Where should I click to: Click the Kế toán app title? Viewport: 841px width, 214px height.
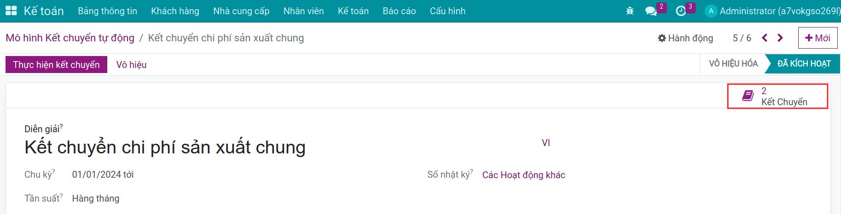coord(44,11)
